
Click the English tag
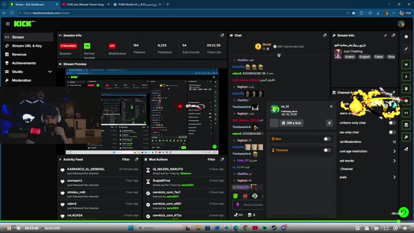pos(364,57)
